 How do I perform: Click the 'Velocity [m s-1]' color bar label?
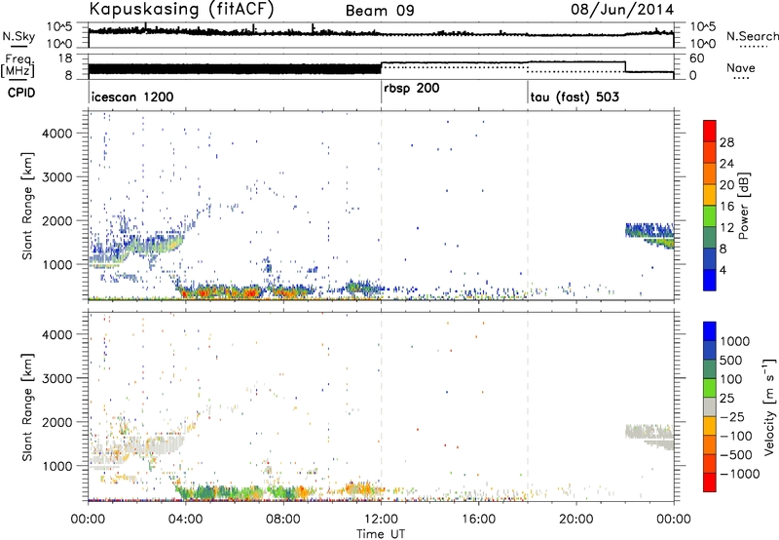click(x=769, y=406)
